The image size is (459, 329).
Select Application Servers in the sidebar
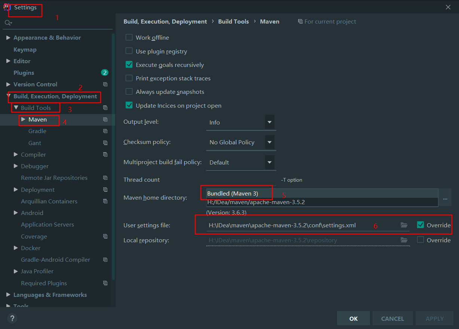pos(48,225)
